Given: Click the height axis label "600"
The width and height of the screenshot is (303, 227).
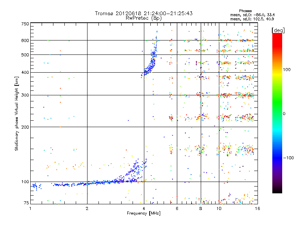Looking at the screenshot, I should [x=25, y=40].
